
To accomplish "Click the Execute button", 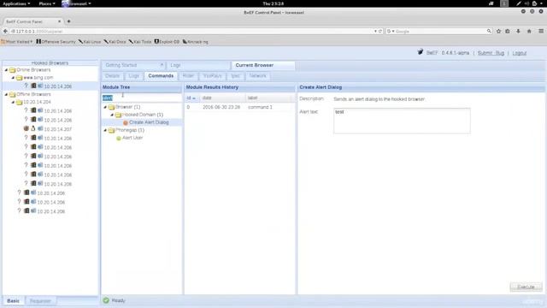I will tap(526, 287).
